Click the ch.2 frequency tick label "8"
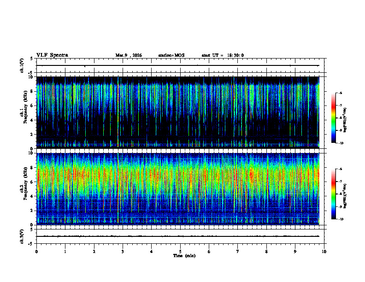The width and height of the screenshot is (365, 282). coord(32,168)
